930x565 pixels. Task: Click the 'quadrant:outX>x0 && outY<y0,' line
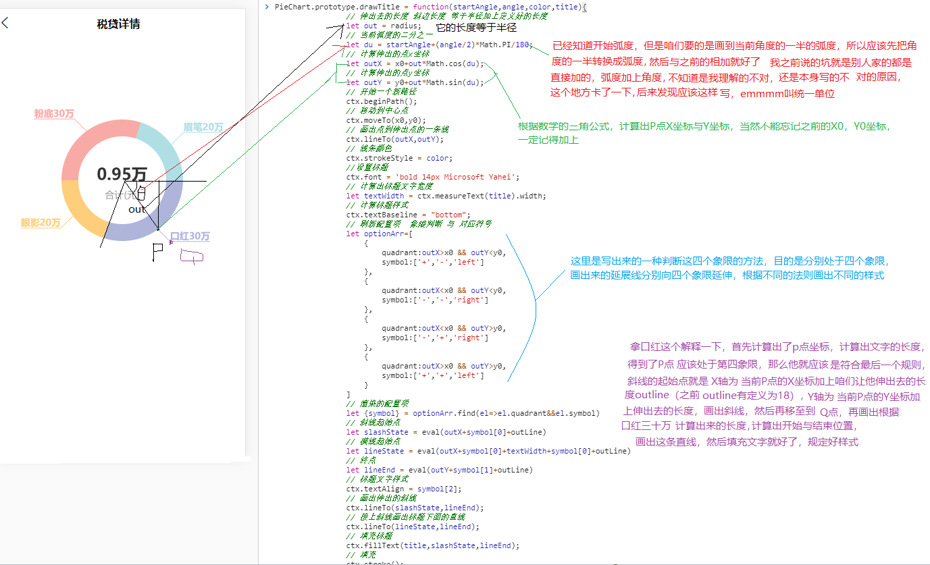point(444,252)
